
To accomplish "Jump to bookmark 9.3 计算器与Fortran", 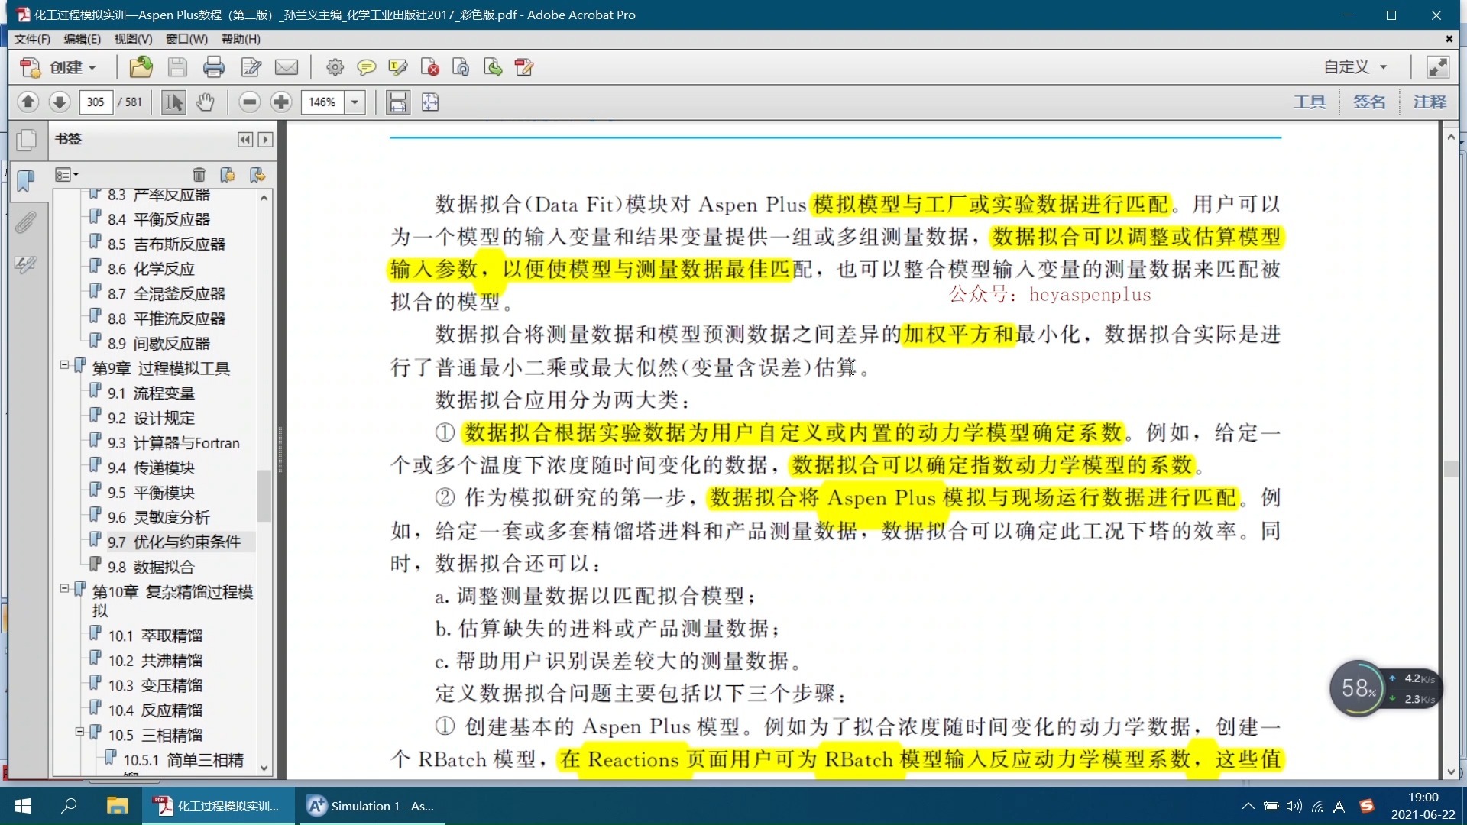I will [x=173, y=443].
